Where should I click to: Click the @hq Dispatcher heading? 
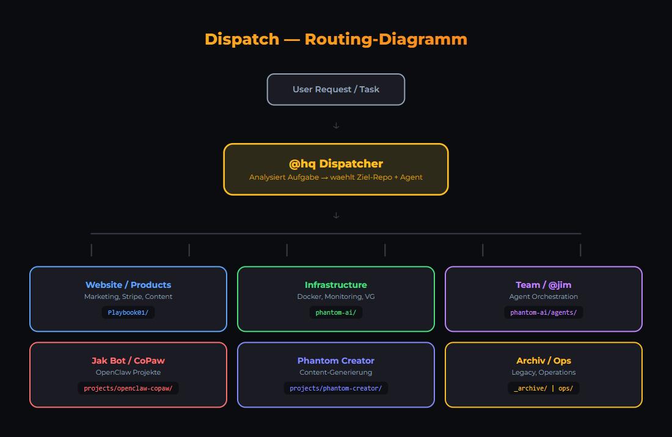pos(336,164)
